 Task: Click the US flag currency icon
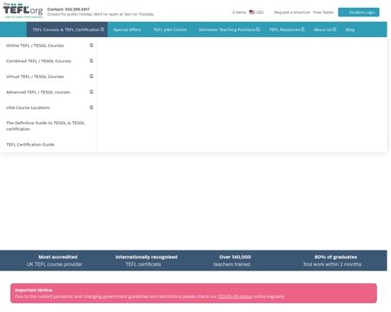click(252, 12)
